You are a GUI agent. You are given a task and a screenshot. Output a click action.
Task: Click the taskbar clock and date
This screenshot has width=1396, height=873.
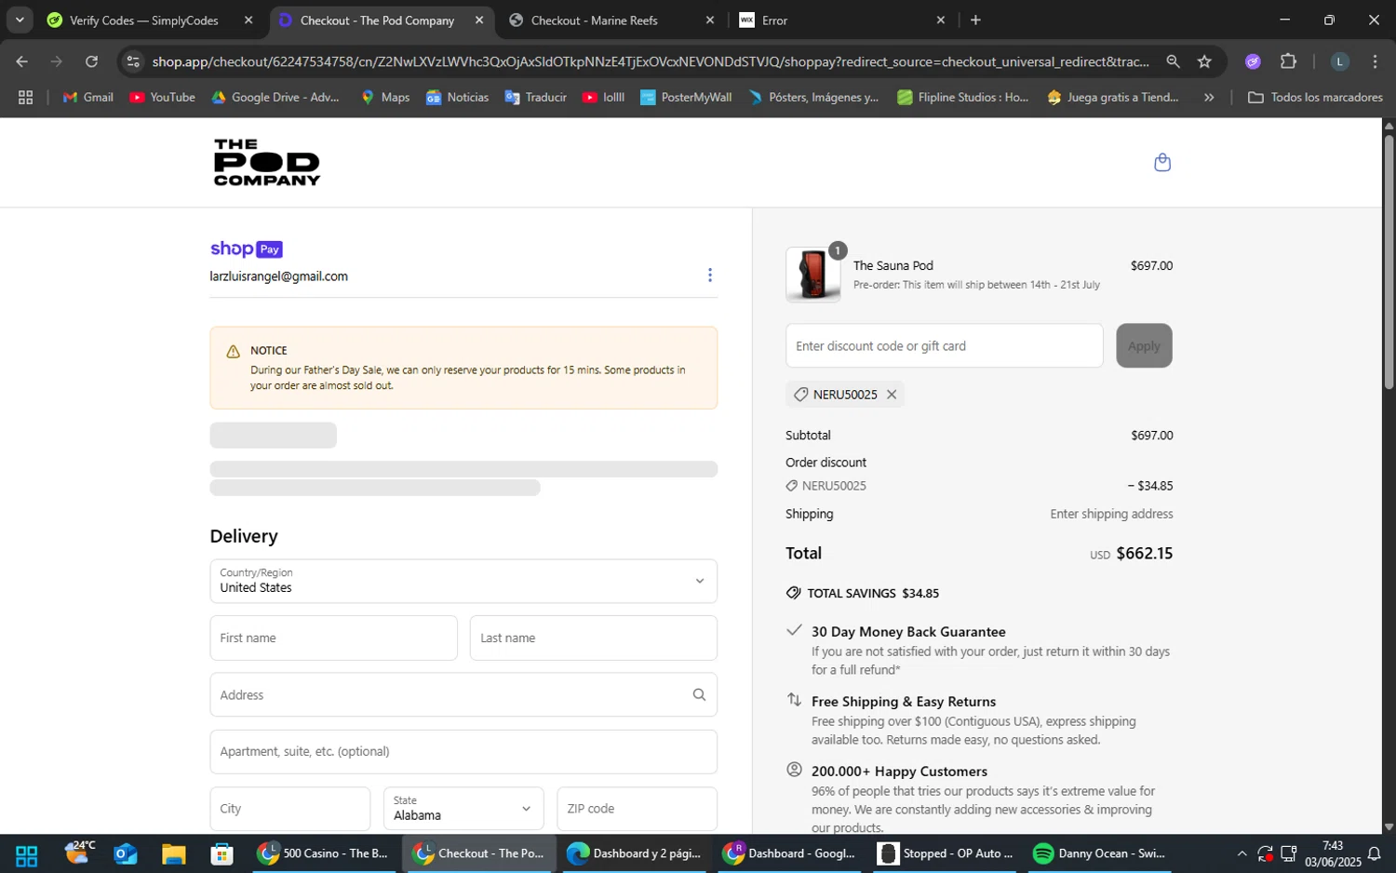click(x=1333, y=854)
